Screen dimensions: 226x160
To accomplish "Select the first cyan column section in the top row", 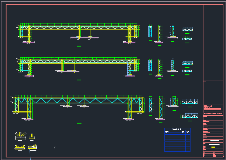I will (x=150, y=31).
